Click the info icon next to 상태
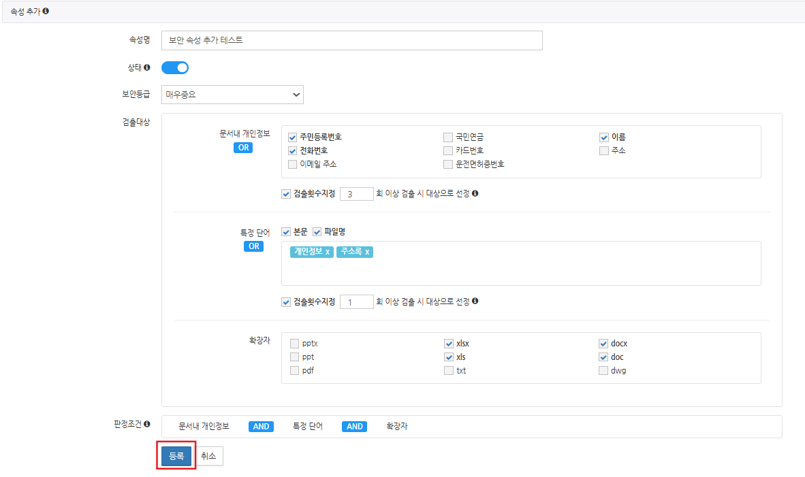Viewport: 805px width, 477px height. point(146,67)
